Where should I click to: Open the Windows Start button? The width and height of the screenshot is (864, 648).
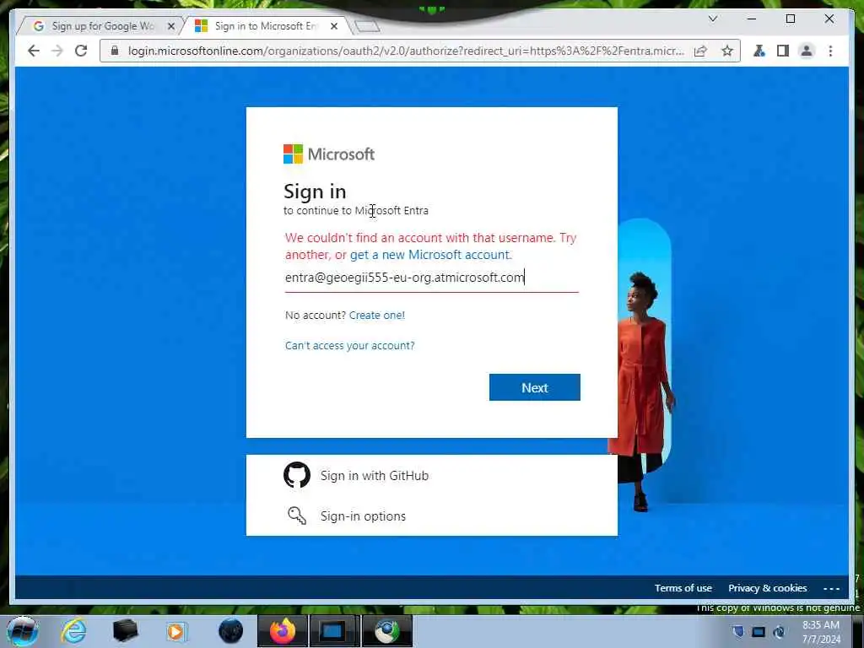point(22,631)
